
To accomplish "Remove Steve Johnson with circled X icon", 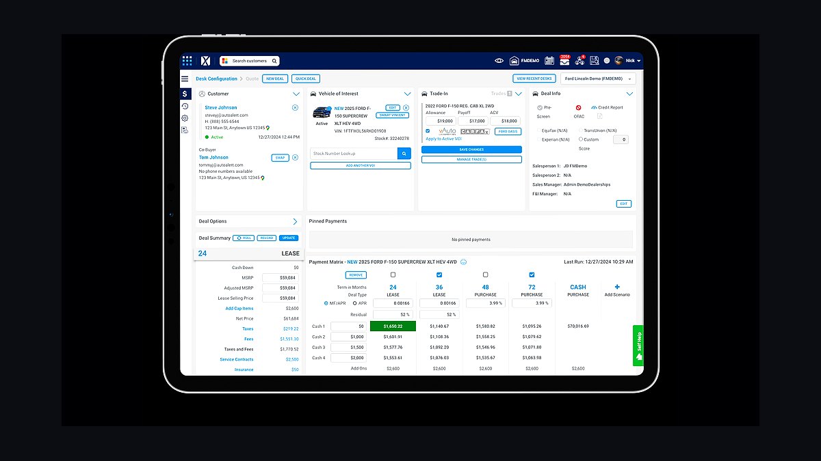I will [x=295, y=108].
